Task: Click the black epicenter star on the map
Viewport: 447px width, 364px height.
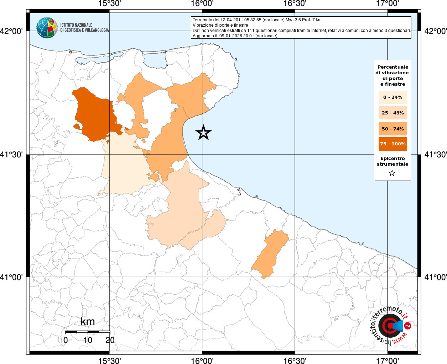Action: click(x=203, y=133)
